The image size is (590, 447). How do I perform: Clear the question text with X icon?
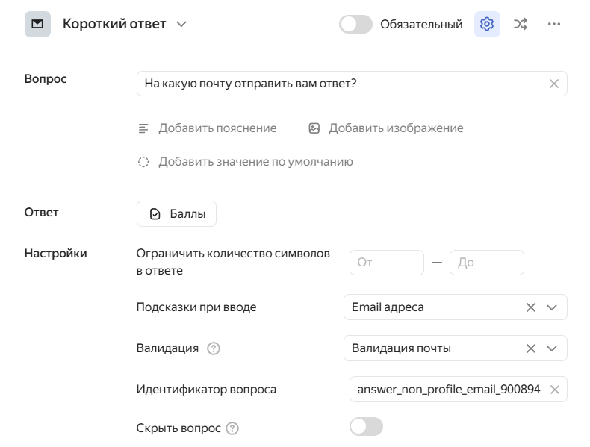click(x=553, y=84)
